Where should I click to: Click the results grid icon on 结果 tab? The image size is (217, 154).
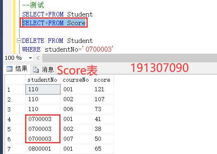click(9, 69)
